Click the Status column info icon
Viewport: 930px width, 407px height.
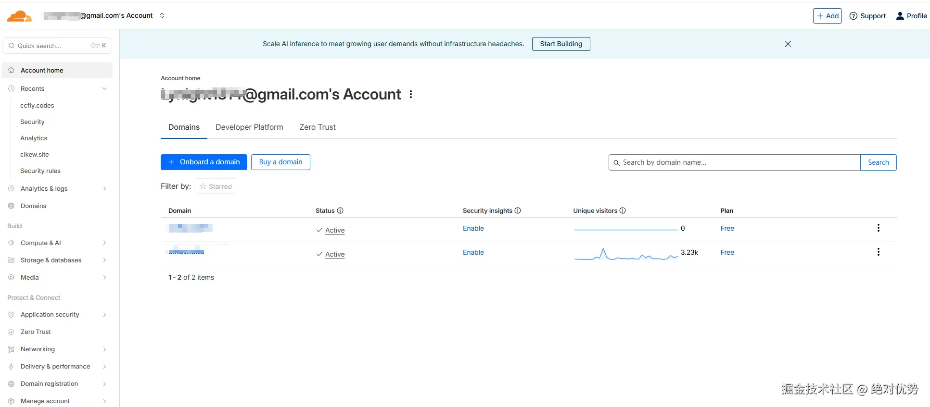tap(340, 211)
